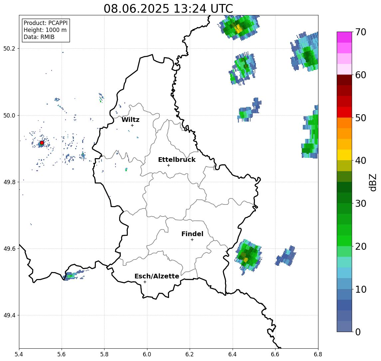Click the 'Product: PCAPPI' text line

(x=46, y=23)
